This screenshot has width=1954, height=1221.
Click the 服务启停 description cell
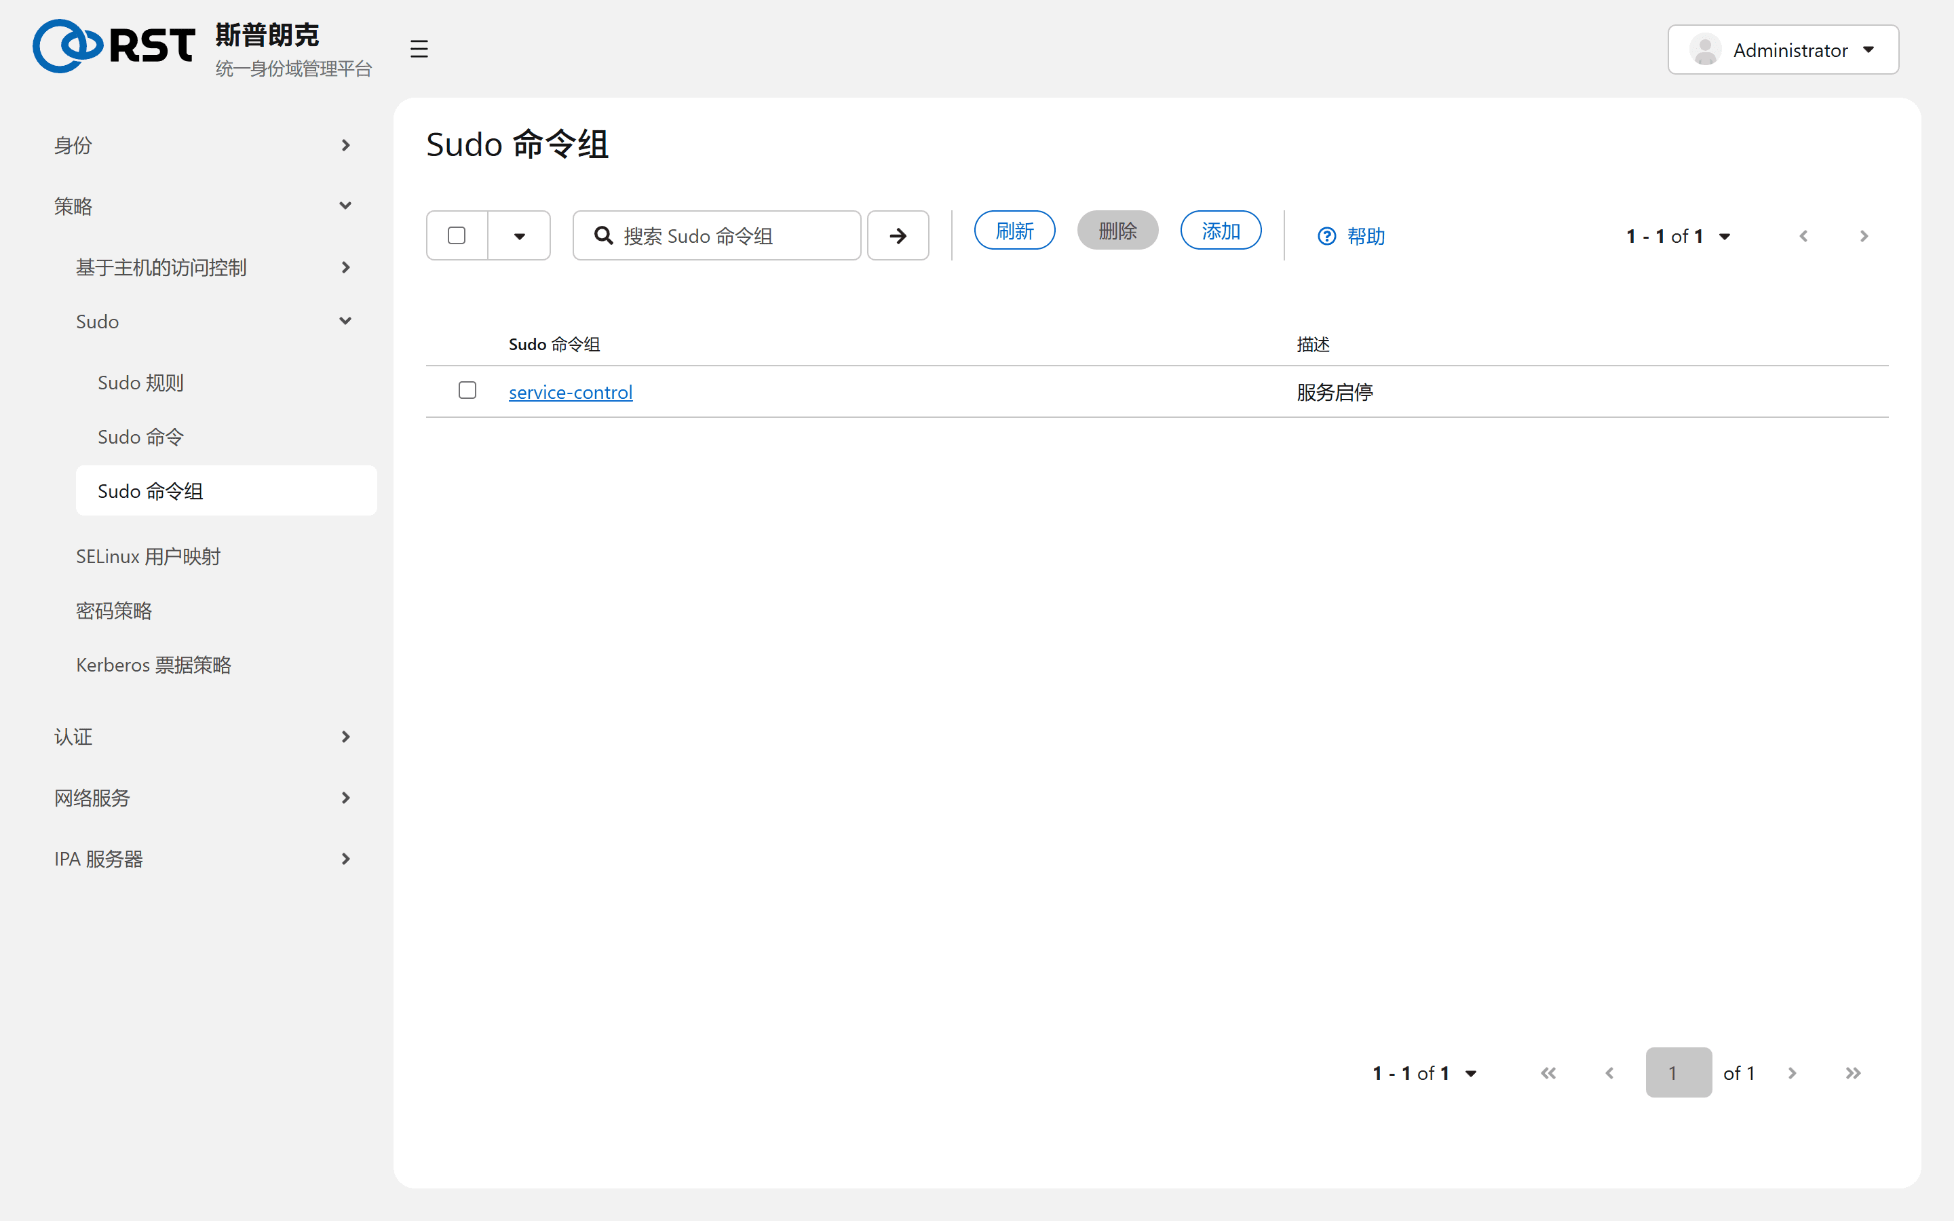(x=1335, y=391)
